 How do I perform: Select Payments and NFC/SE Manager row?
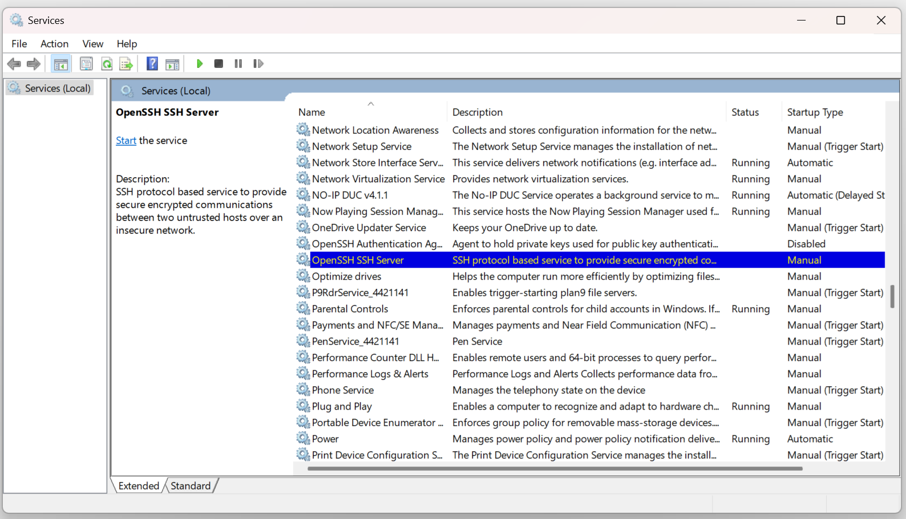(x=590, y=325)
